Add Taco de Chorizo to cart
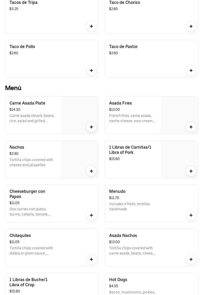 [x=191, y=26]
